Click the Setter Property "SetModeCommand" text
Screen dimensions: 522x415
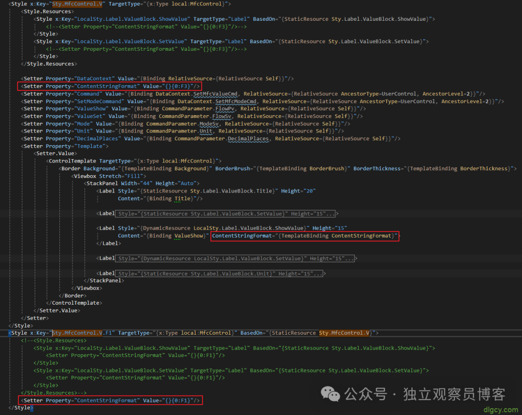click(99, 101)
